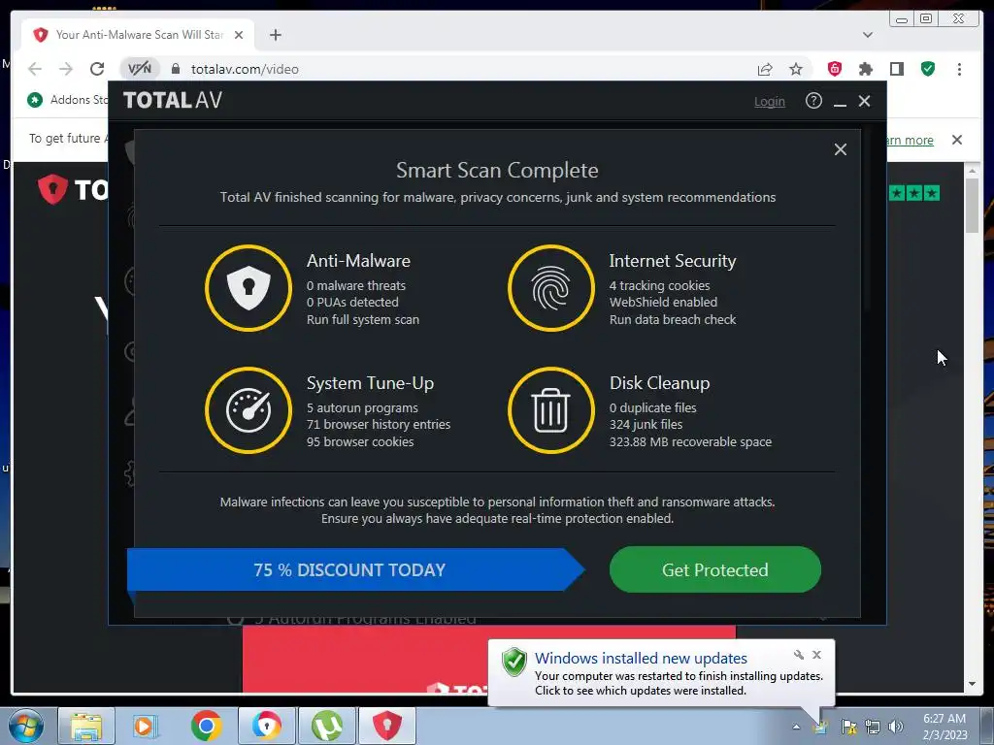
Task: Click the '71 browser history entries' text
Action: pos(379,425)
